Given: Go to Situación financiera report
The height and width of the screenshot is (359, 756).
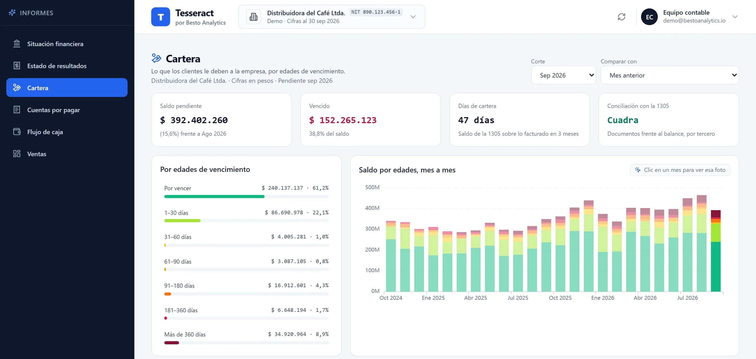Looking at the screenshot, I should pyautogui.click(x=67, y=44).
